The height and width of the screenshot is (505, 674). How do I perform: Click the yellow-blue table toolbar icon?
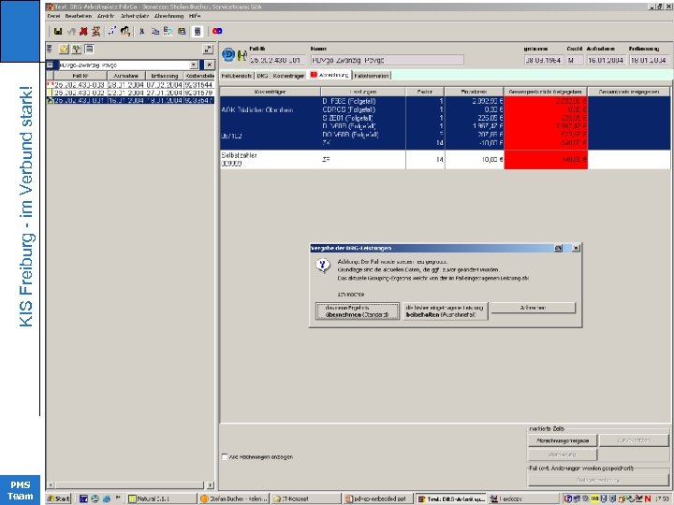pos(182,32)
